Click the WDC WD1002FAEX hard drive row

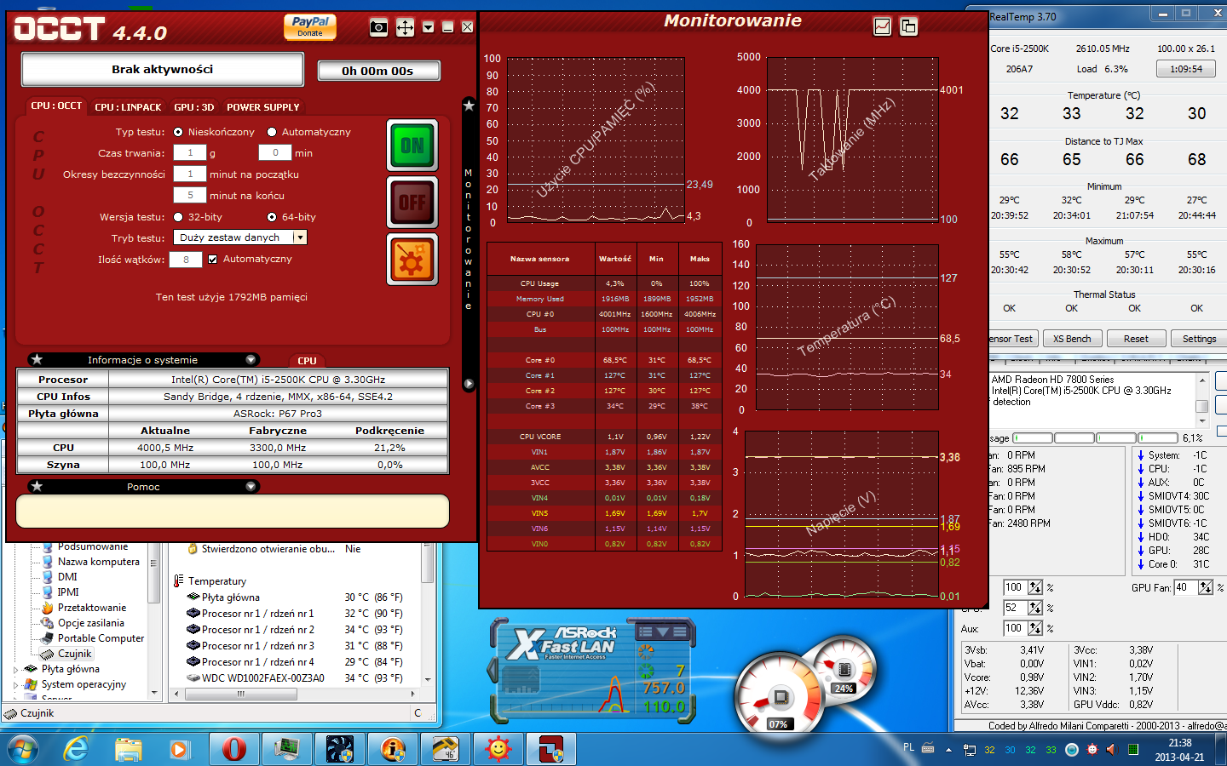pyautogui.click(x=294, y=678)
